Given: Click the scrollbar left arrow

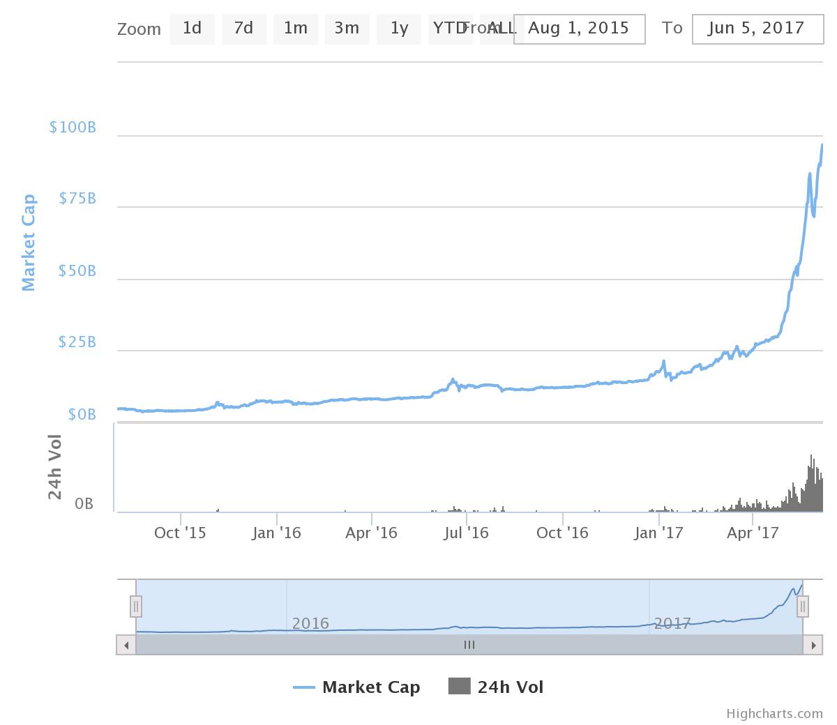Looking at the screenshot, I should pyautogui.click(x=126, y=645).
